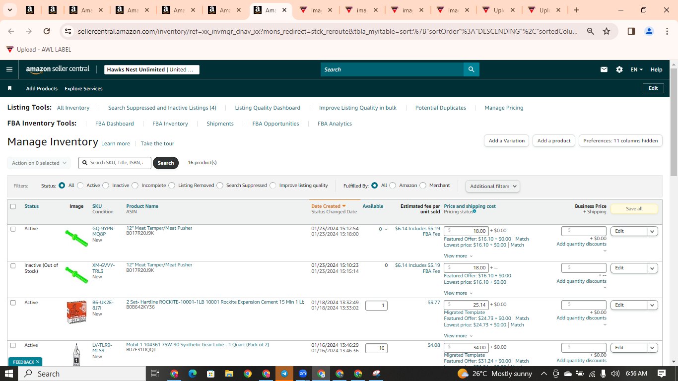Screen dimensions: 678x381
Task: Open Telegram from the taskbar
Action: [x=284, y=374]
